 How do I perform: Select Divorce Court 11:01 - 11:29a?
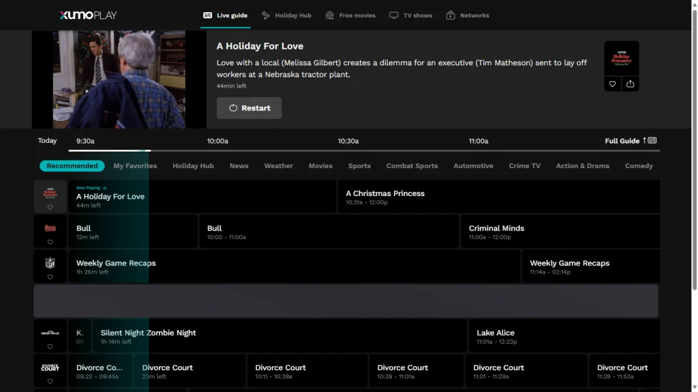coord(526,371)
